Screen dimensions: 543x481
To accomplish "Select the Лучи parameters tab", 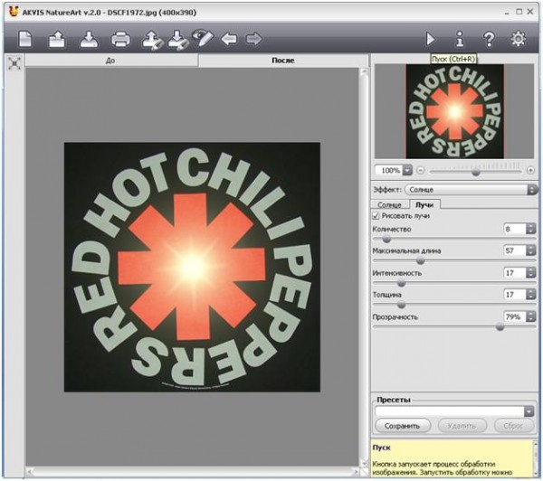I will tap(424, 204).
